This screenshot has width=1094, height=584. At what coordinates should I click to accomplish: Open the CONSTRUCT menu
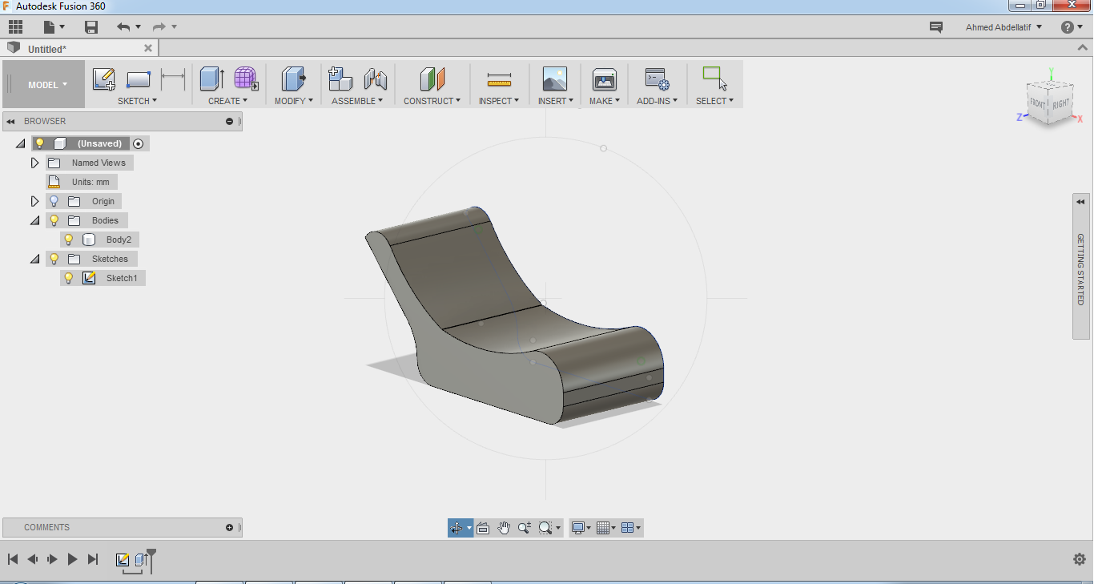point(432,101)
